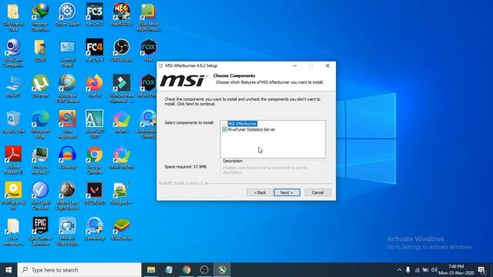
Task: Open the notification Action Center
Action: coord(481,270)
